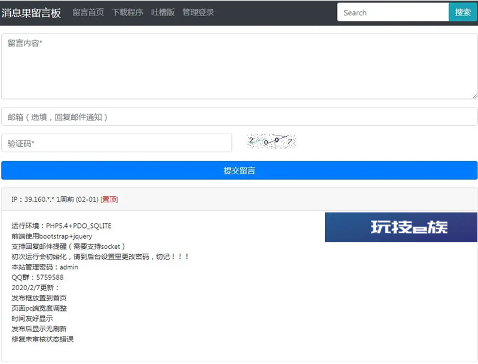The height and width of the screenshot is (364, 478).
Task: Click the 搜索 search button
Action: (462, 12)
